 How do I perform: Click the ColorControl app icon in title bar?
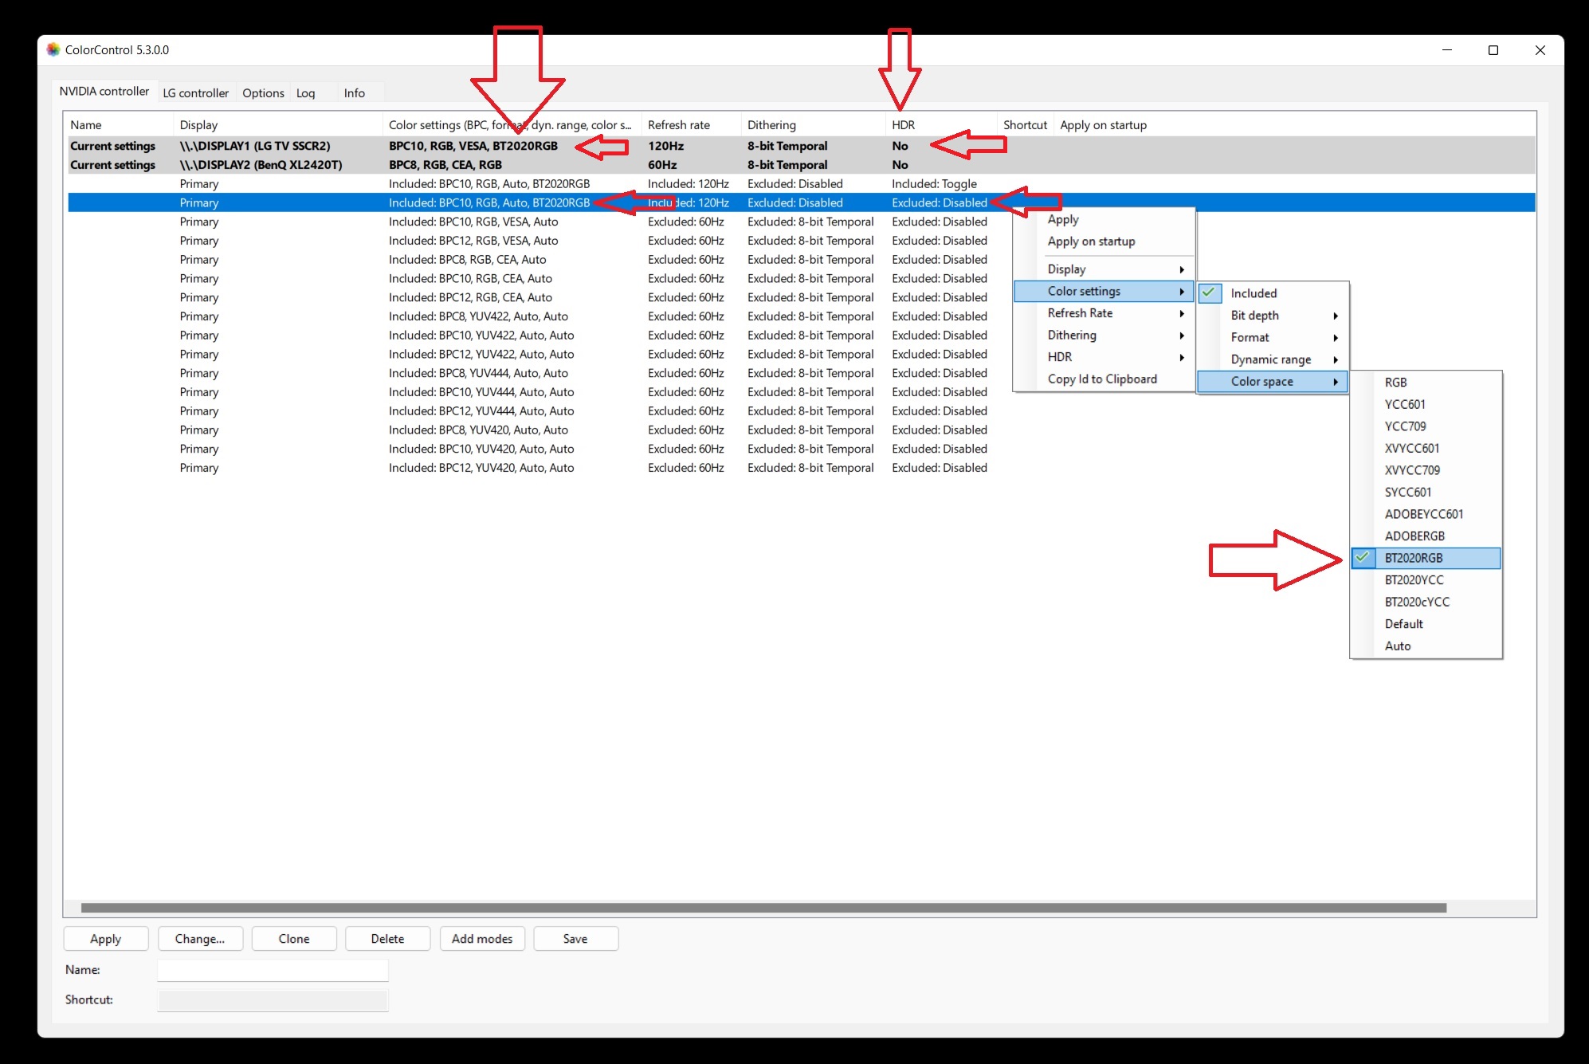[x=53, y=49]
